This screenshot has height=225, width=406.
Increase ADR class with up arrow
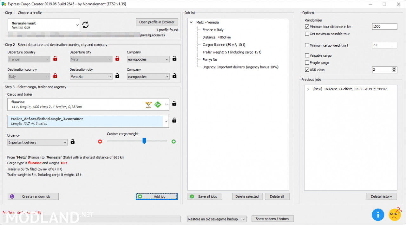(x=394, y=68)
